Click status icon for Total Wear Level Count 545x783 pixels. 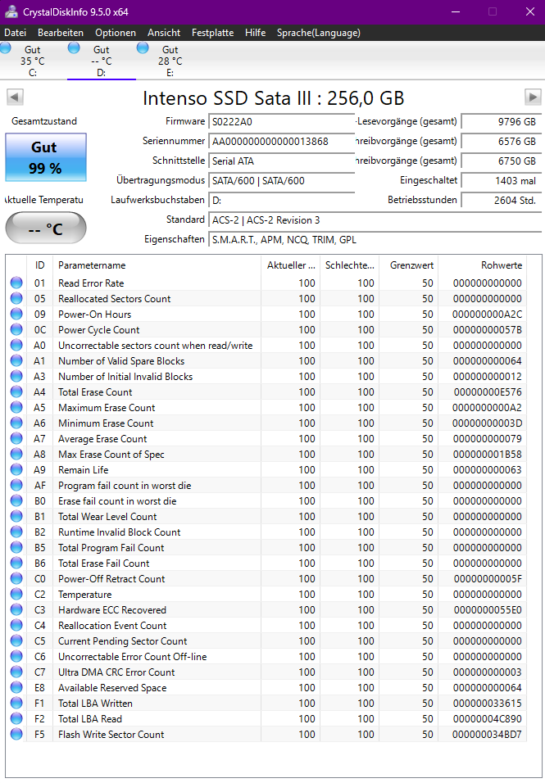click(16, 516)
